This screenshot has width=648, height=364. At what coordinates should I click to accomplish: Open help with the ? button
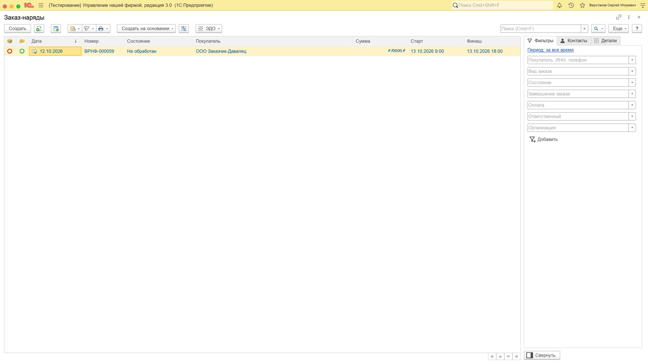click(637, 29)
